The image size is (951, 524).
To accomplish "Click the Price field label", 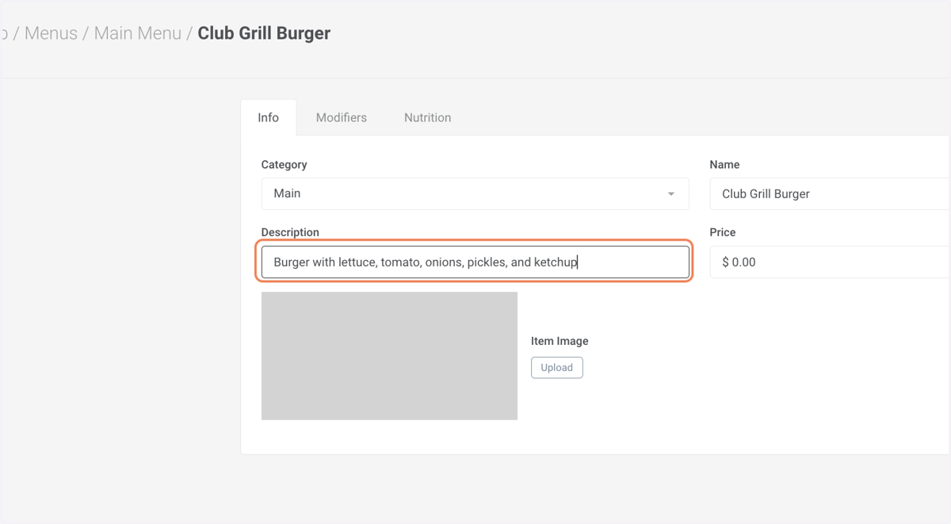I will coord(723,232).
